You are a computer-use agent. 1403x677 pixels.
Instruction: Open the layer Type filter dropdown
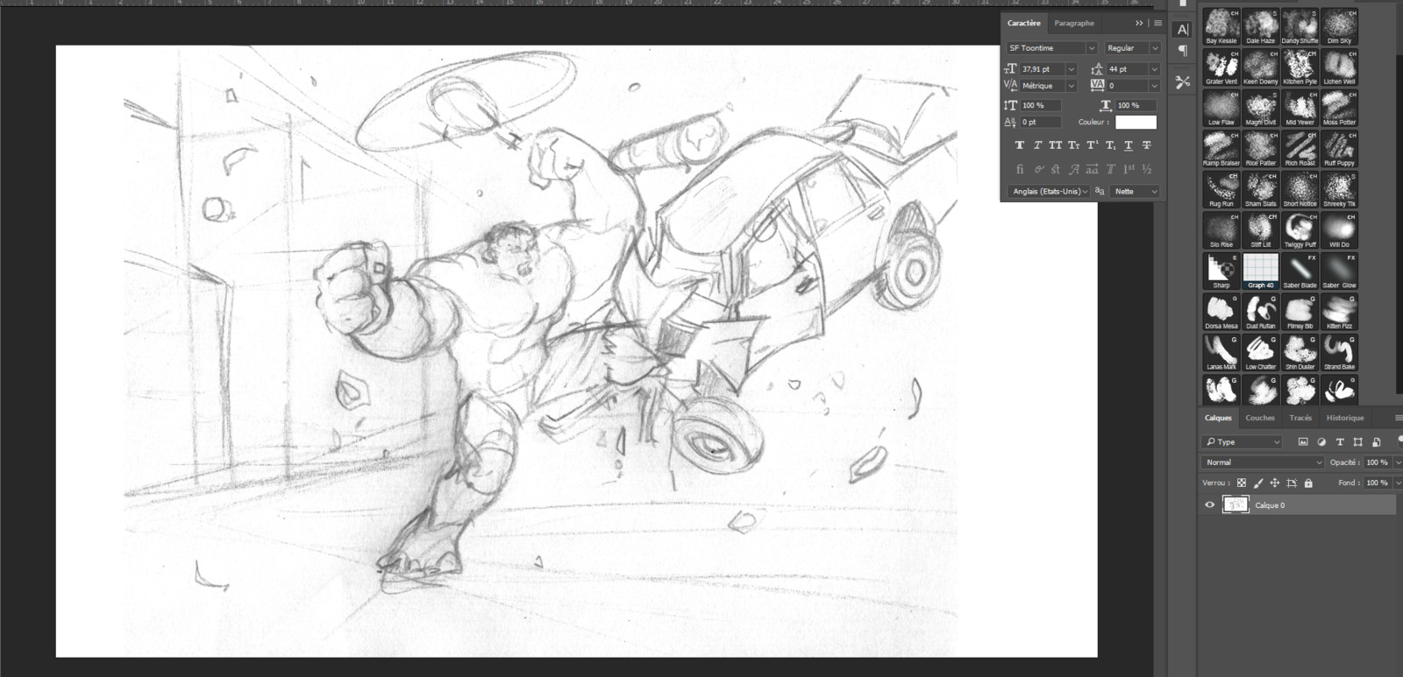coord(1243,441)
